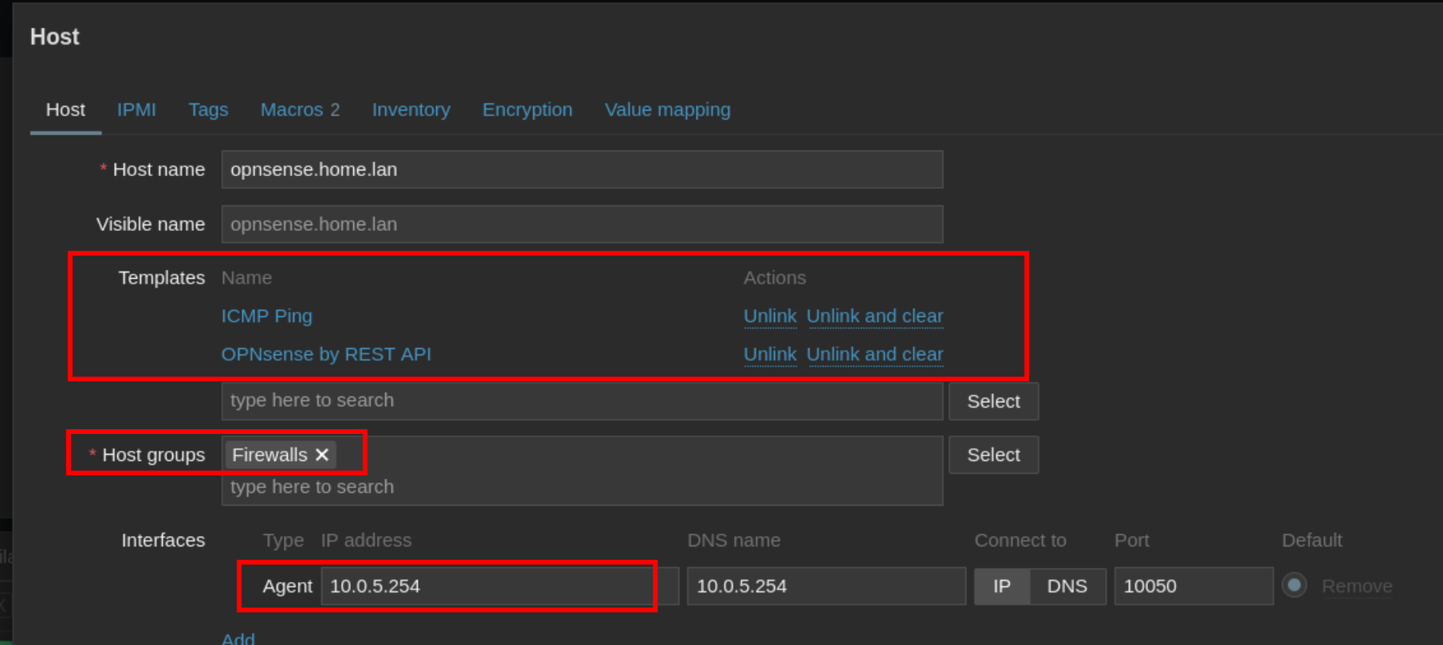Unlink and clear OPNsense by REST API
Screen dimensions: 1443x645
pyautogui.click(x=875, y=354)
